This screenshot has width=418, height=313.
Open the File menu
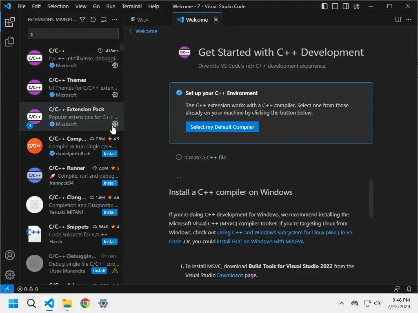[22, 6]
